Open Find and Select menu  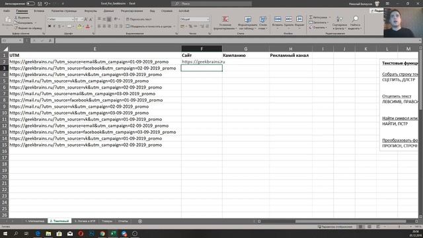coord(355,22)
